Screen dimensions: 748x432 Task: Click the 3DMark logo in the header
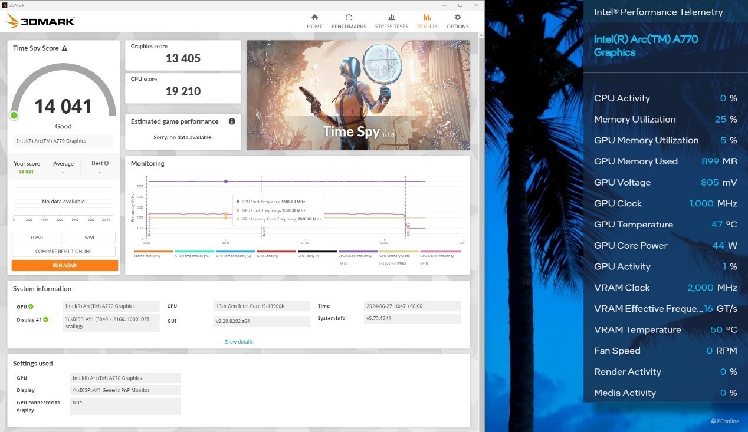[40, 21]
